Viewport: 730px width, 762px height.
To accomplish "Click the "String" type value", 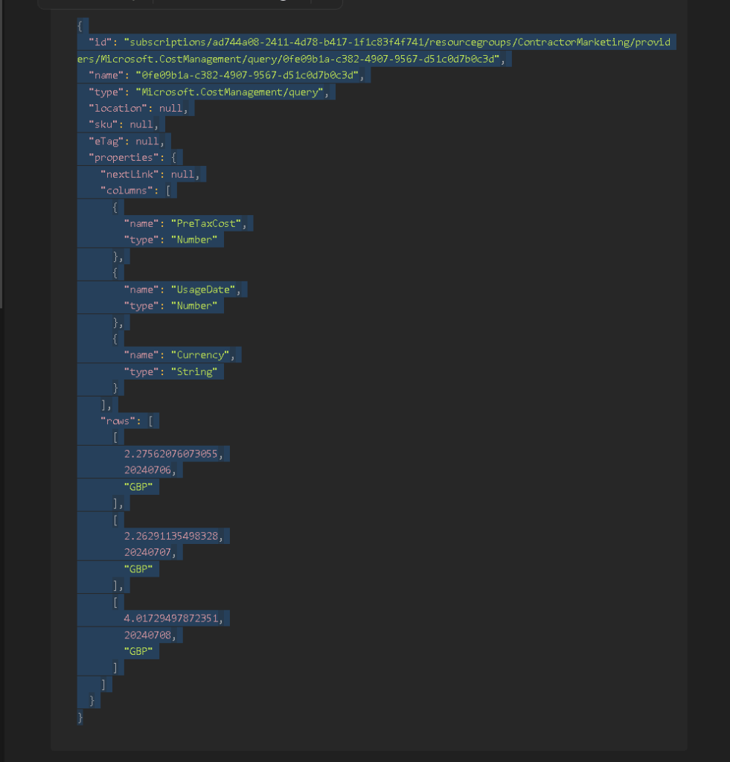I will (194, 372).
